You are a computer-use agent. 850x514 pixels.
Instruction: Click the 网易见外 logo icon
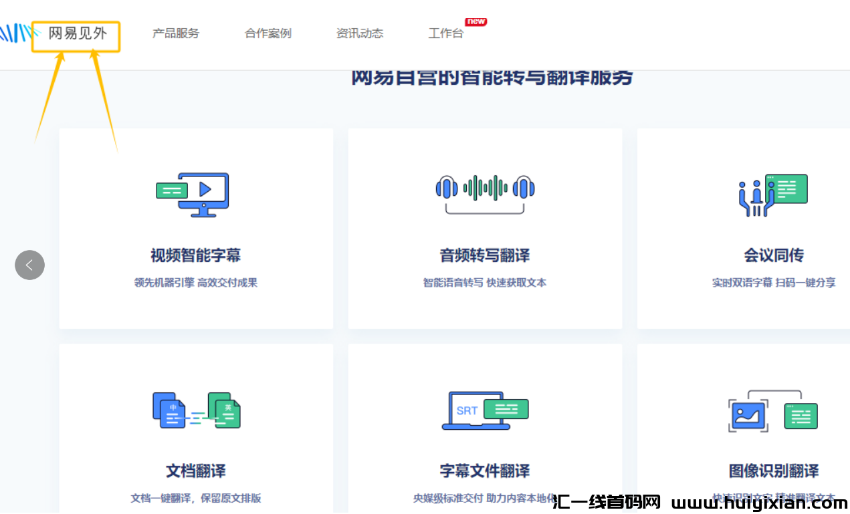click(x=18, y=31)
